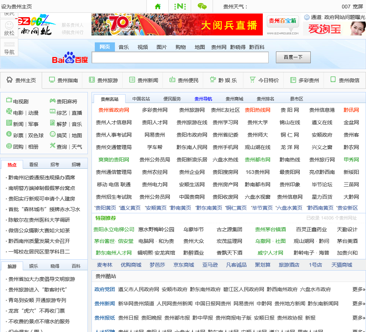The width and height of the screenshot is (366, 332).
Task: Switch to the 中国名站 tab
Action: [x=141, y=99]
